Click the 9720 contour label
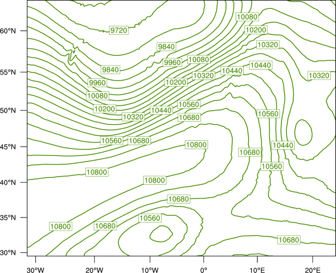The height and width of the screenshot is (273, 336). click(x=119, y=30)
